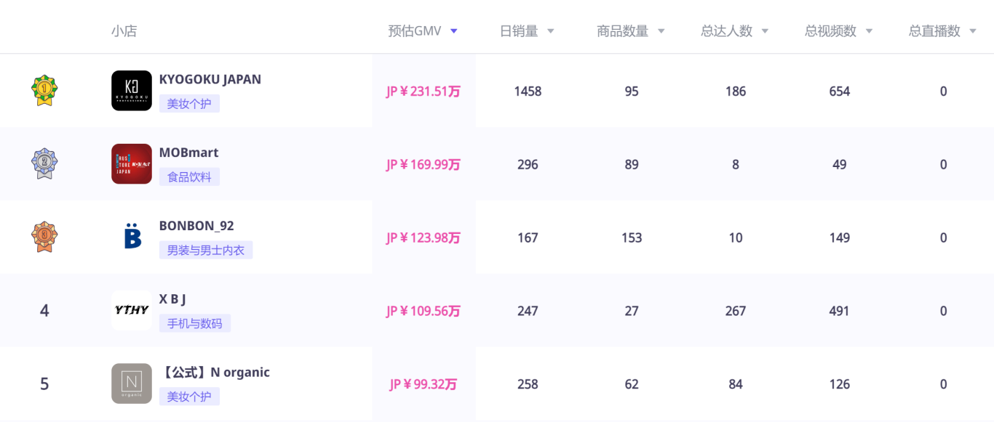Click the MOBmart red store logo
The width and height of the screenshot is (994, 422).
point(131,163)
